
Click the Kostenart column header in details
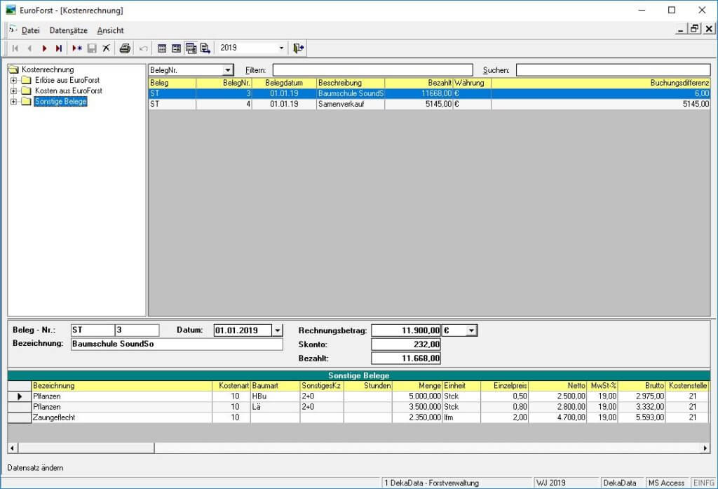[x=231, y=386]
